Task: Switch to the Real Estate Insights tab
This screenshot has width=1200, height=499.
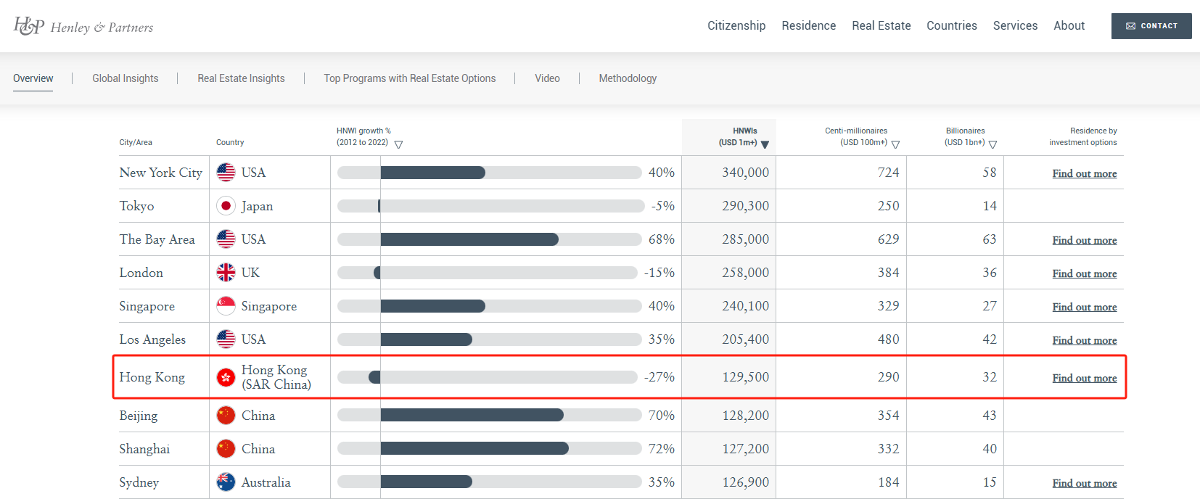Action: [242, 78]
